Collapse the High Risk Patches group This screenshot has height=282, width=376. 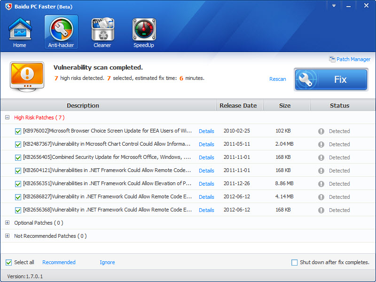8,117
